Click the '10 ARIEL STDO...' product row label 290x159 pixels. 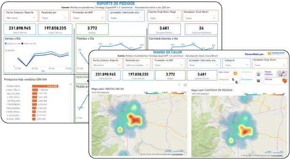coord(14,119)
